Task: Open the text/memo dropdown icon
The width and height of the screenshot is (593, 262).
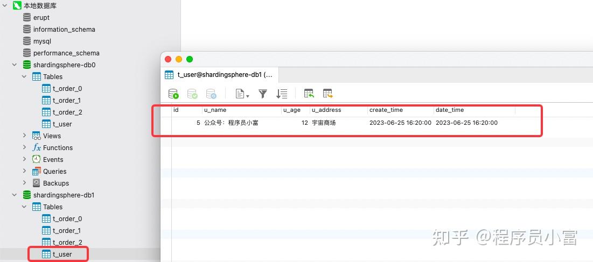Action: pyautogui.click(x=242, y=94)
